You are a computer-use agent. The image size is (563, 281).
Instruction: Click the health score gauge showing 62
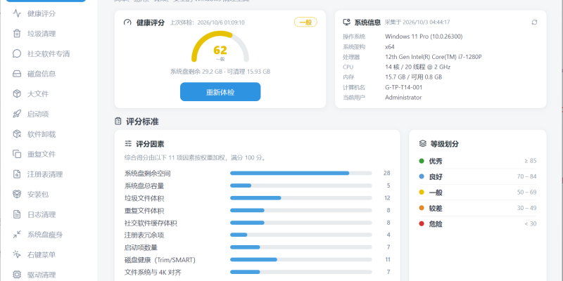tap(220, 47)
